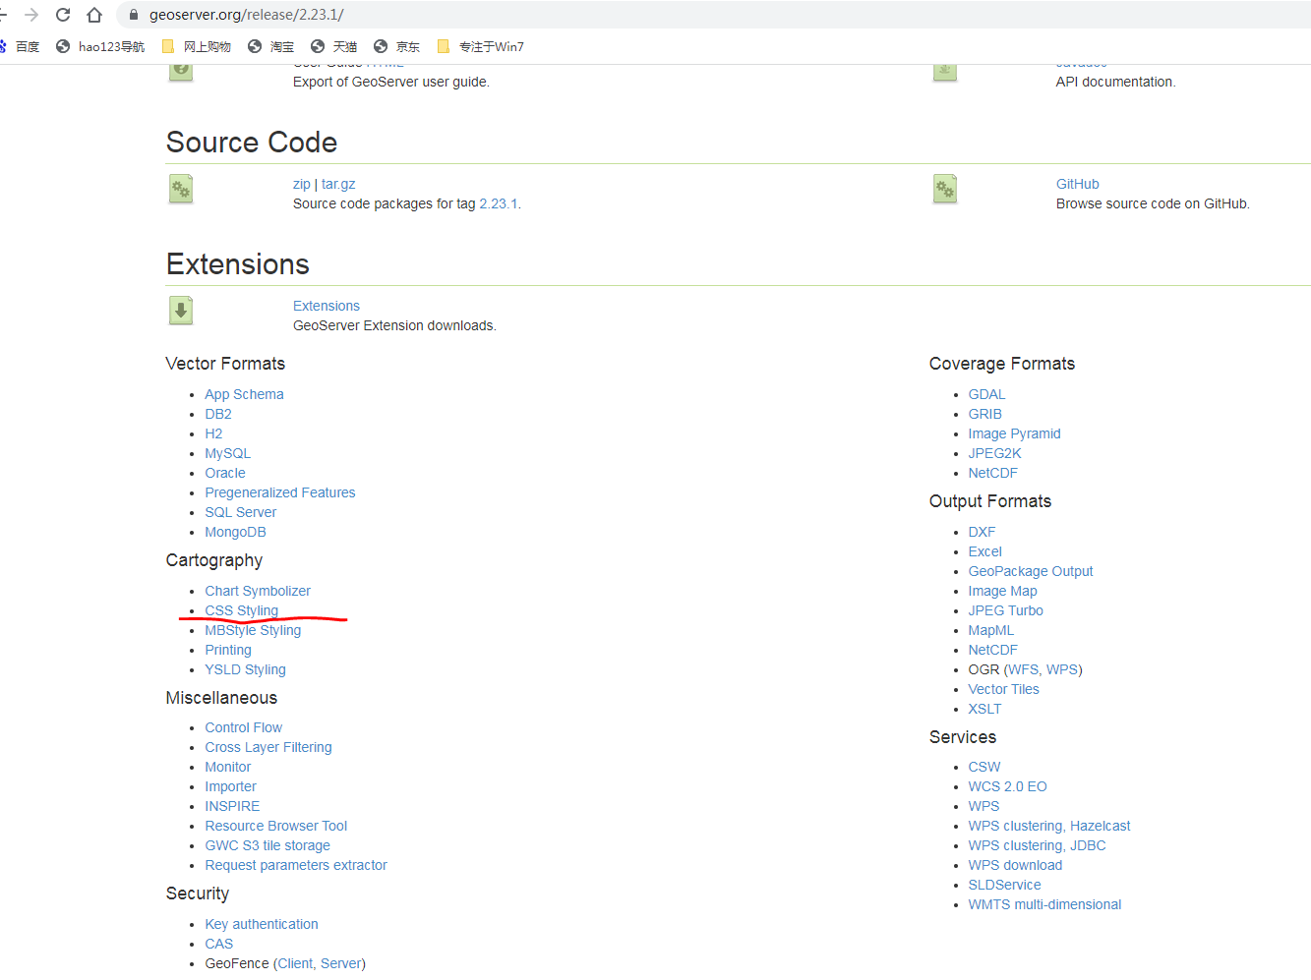Screen dimensions: 1311x980
Task: Open the Control Flow link
Action: pyautogui.click(x=243, y=727)
